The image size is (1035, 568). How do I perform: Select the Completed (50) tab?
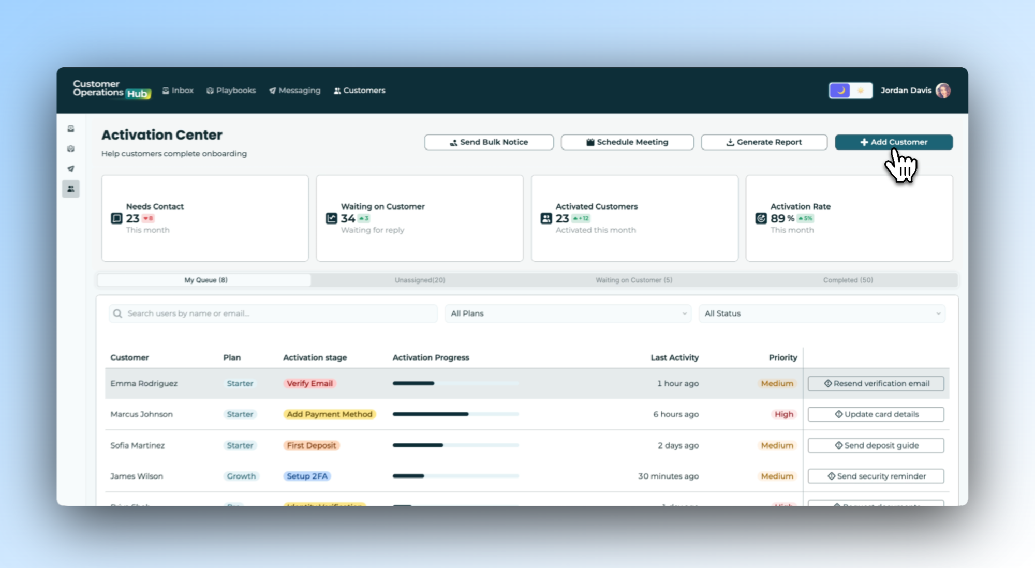(x=848, y=280)
